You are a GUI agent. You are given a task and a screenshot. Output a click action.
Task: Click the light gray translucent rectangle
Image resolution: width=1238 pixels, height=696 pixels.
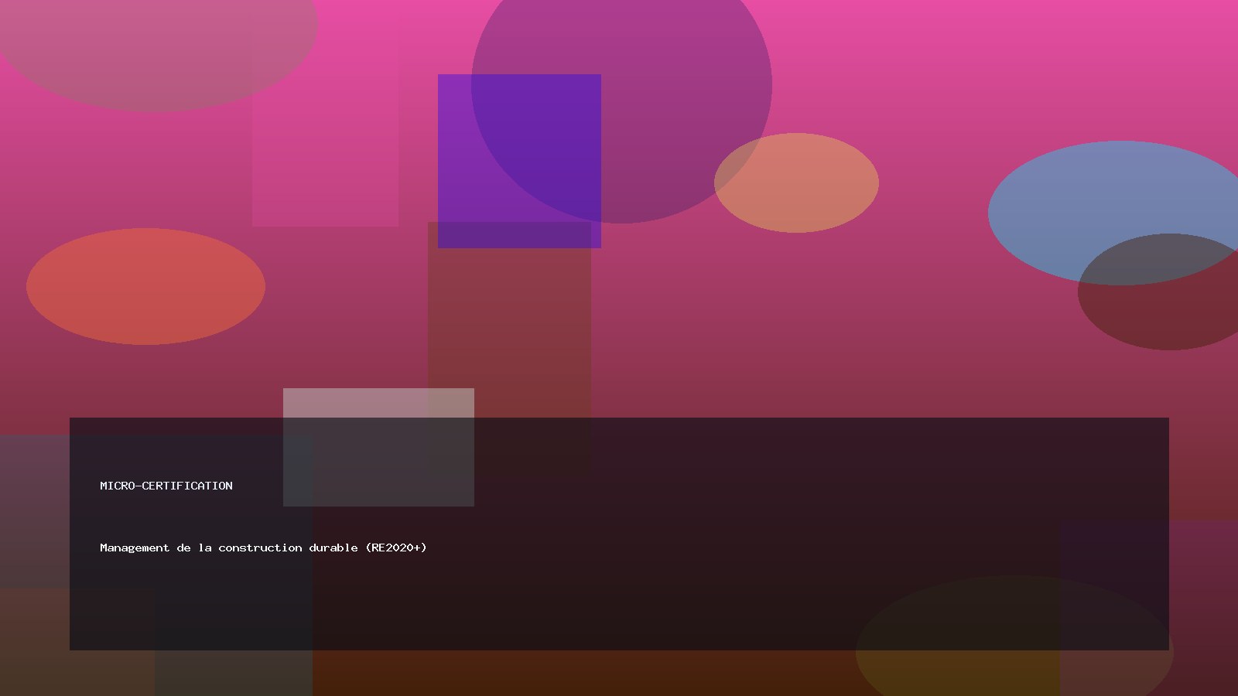pos(378,402)
